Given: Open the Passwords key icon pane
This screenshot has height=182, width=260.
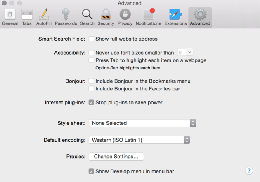Looking at the screenshot, I should click(x=66, y=17).
